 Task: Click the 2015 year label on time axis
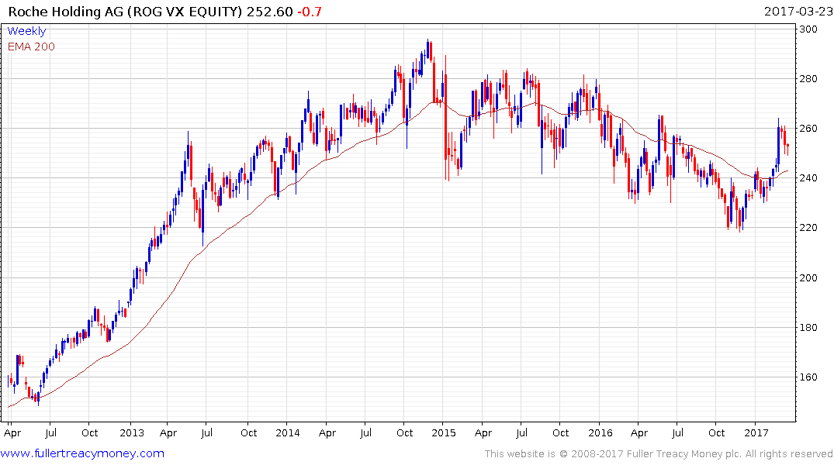pyautogui.click(x=444, y=432)
